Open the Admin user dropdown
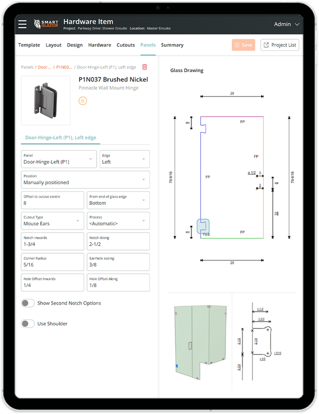Viewport: 319px width, 414px height. tap(287, 24)
